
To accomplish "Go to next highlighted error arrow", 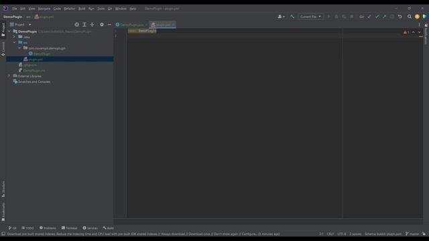I will 419,32.
